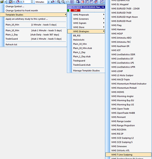Expand the WHS Proposals submenu
The image size is (152, 159).
pos(86,15)
